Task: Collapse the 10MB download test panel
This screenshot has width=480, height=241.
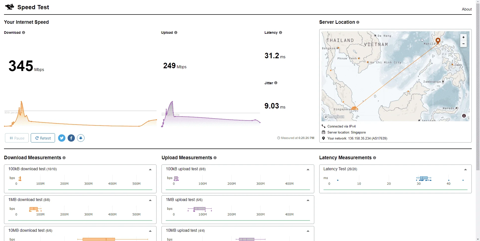Action: point(150,231)
